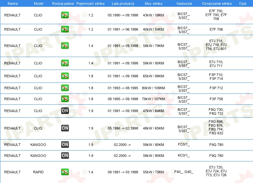This screenshot has height=183, width=253.
Task: Click the Nadwozie column header
Action: tap(184, 4)
